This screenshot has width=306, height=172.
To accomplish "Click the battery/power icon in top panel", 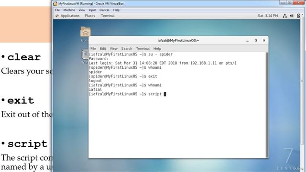I will [x=298, y=16].
